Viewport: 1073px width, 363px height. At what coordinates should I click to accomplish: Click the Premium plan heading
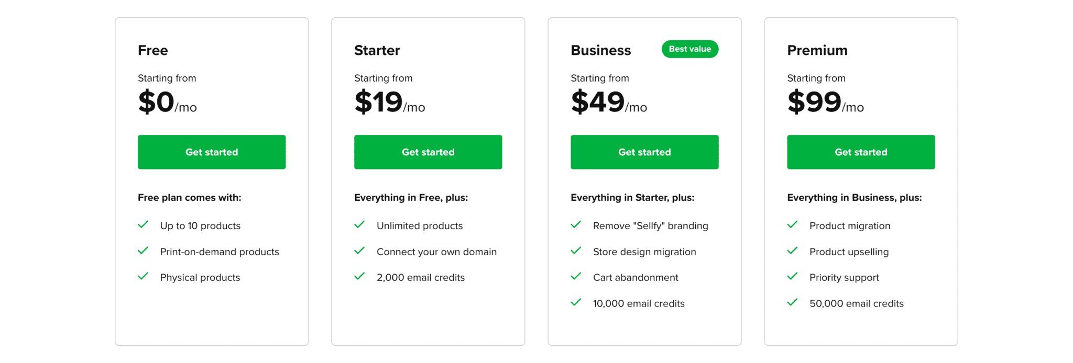click(x=817, y=50)
